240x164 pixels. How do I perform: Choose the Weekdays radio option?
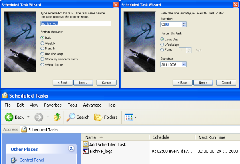click(162, 45)
